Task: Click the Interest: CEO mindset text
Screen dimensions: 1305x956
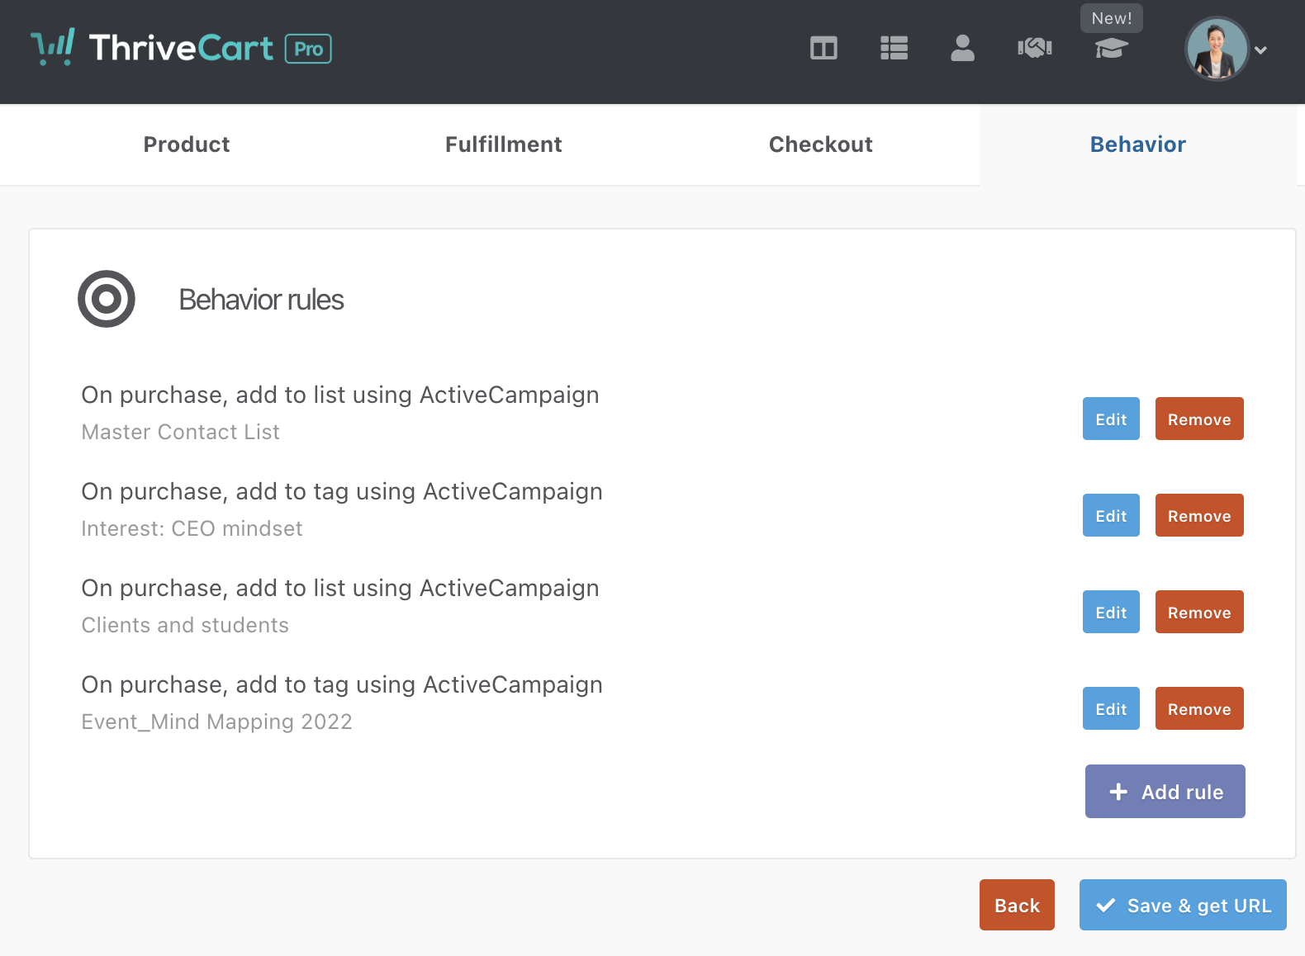Action: tap(192, 528)
